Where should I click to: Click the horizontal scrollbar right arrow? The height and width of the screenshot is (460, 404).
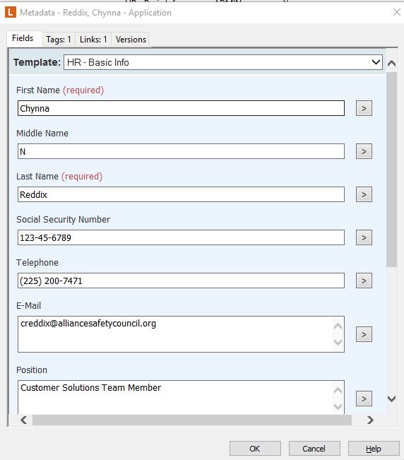click(x=370, y=420)
